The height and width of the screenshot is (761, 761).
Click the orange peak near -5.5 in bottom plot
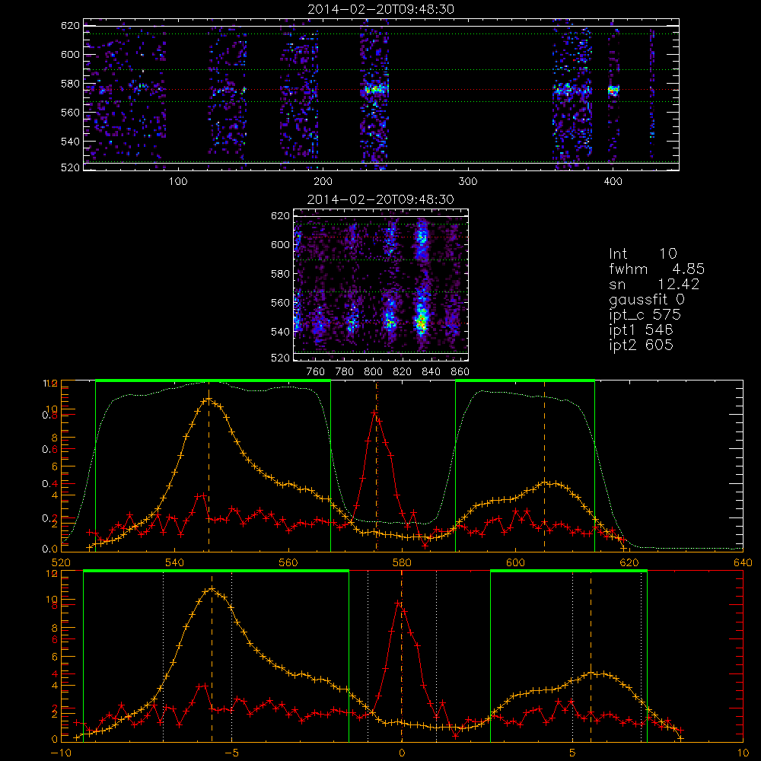click(x=212, y=589)
